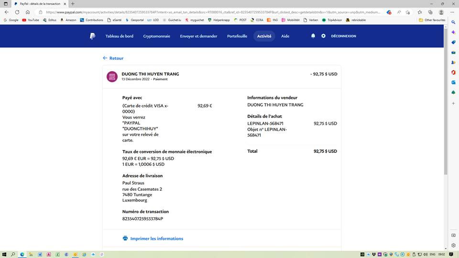The image size is (459, 258).
Task: Click the ENG language indicator in tray
Action: (x=432, y=255)
